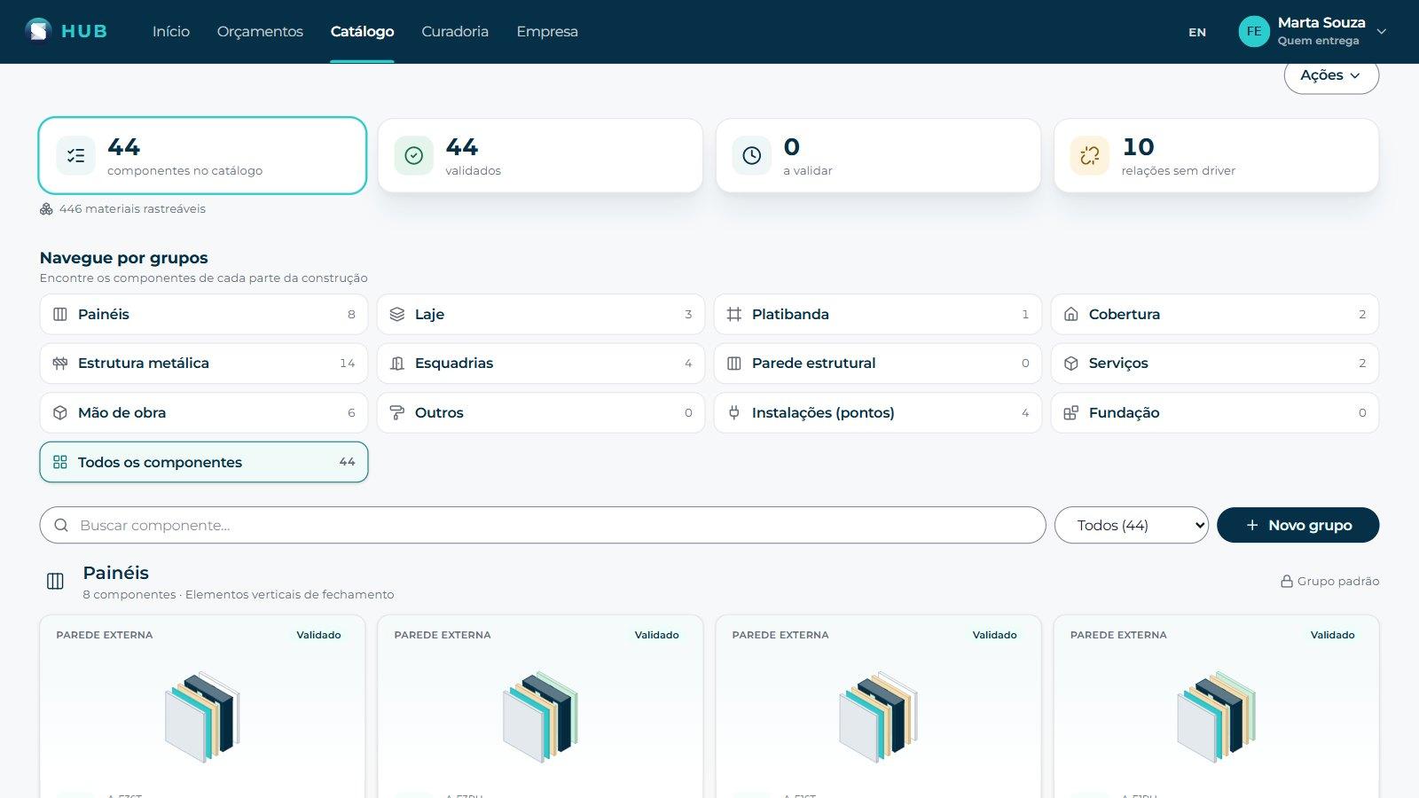
Task: Click the Laje layers icon
Action: (397, 314)
